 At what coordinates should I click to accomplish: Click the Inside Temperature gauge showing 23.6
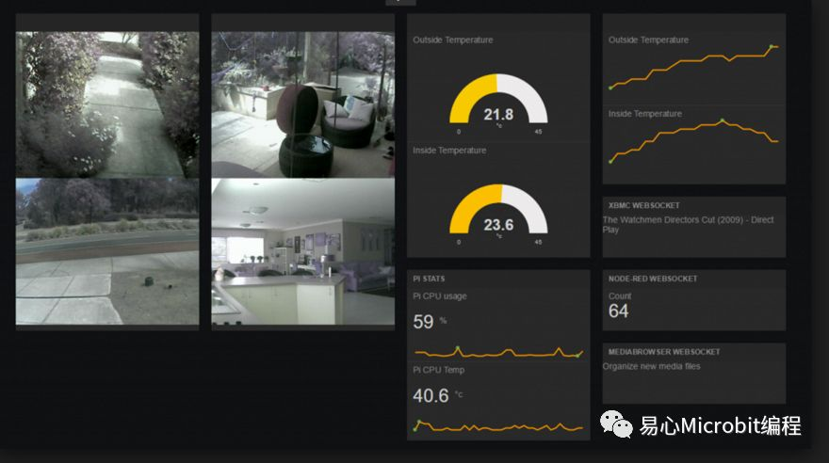[498, 215]
